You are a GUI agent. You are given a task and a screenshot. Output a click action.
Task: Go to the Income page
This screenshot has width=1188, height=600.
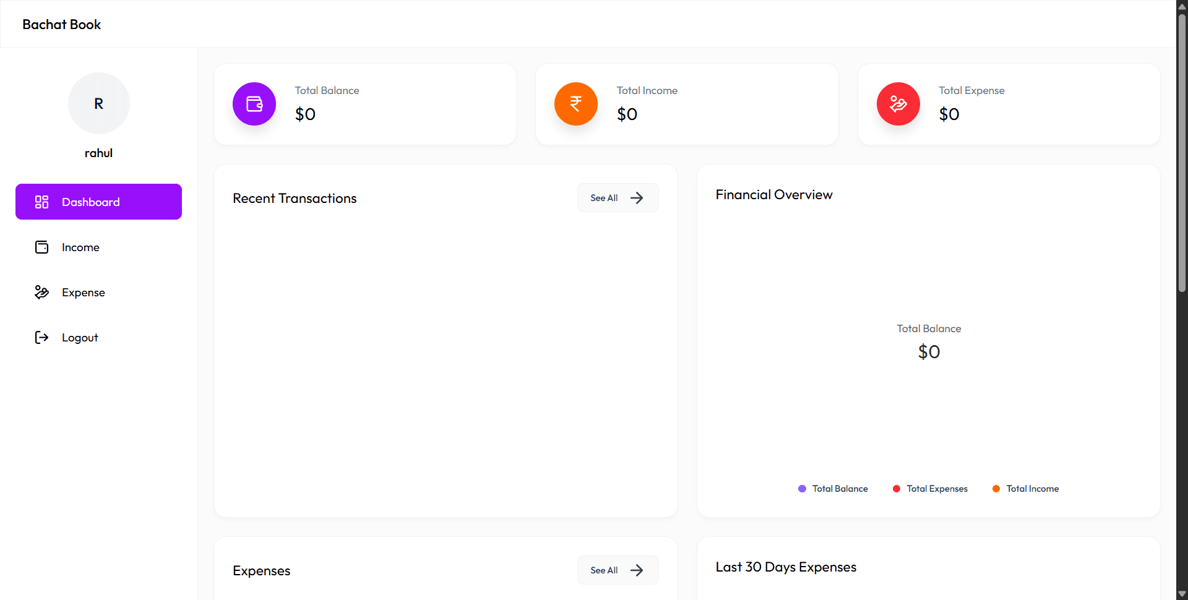[x=98, y=247]
